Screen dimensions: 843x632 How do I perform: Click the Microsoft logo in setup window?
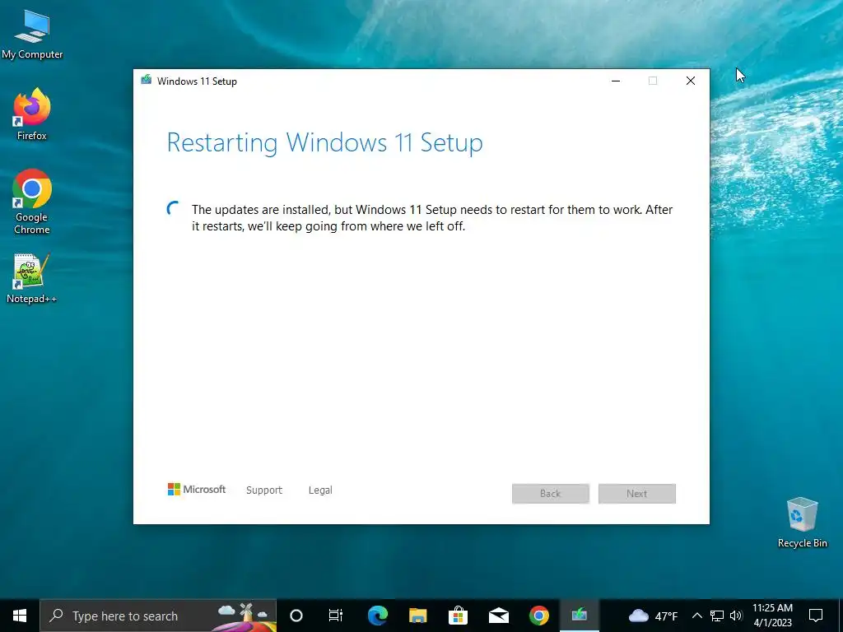[197, 489]
